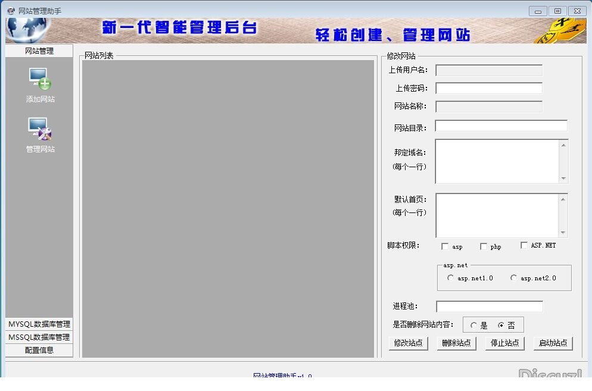Open the 配置信息 section
This screenshot has height=391, width=592.
[39, 351]
